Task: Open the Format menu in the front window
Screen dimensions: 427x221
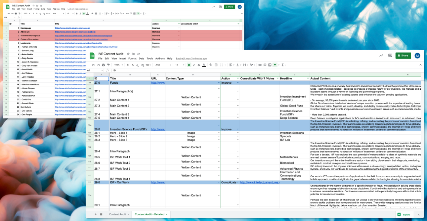Action: [132, 59]
